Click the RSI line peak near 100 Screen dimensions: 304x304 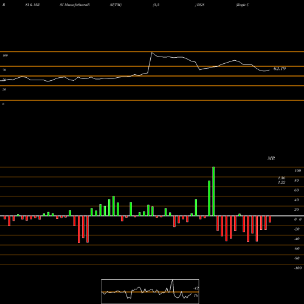coord(152,53)
